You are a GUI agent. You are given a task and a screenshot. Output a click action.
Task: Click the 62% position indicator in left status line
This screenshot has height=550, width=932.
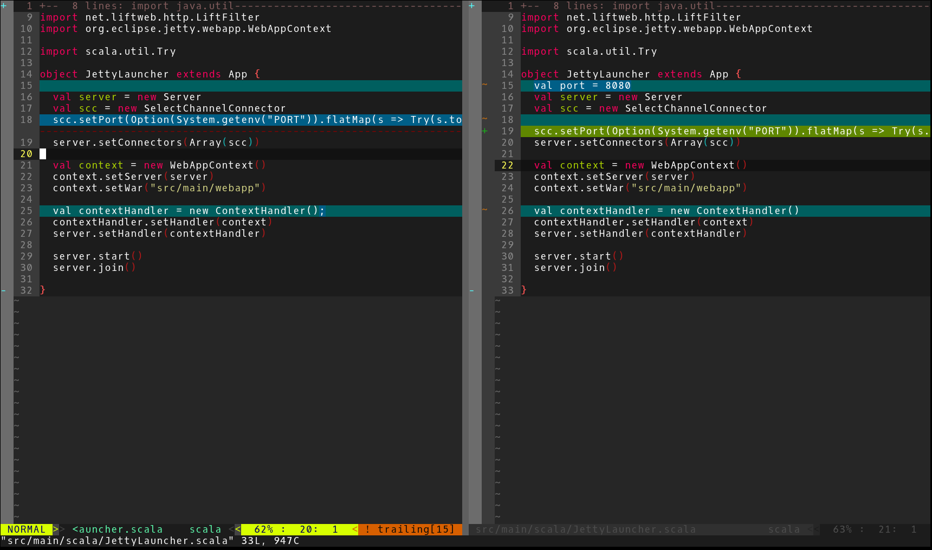point(264,529)
